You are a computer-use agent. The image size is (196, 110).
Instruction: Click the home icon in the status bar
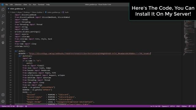pyautogui.click(x=26, y=106)
